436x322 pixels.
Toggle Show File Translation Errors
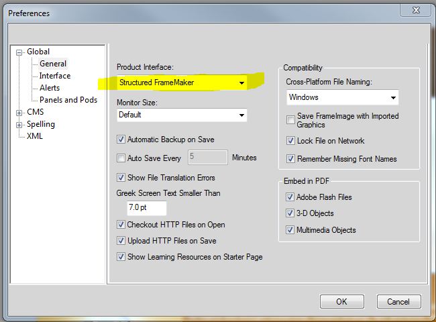point(121,177)
